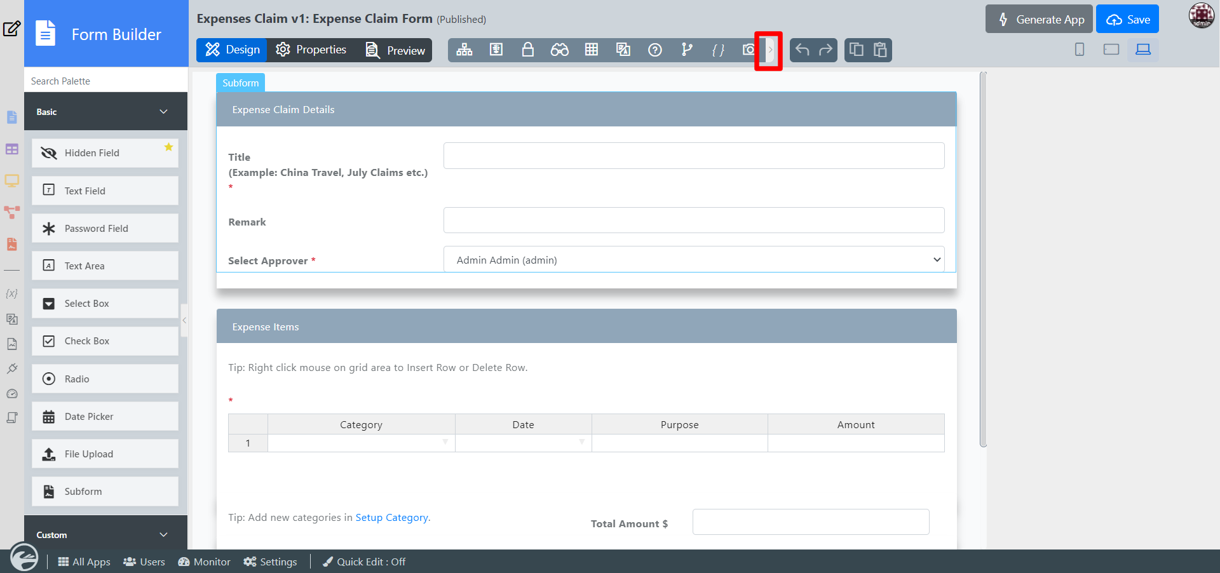1220x573 pixels.
Task: Open the plug plugin icon in sidebar
Action: (x=11, y=368)
